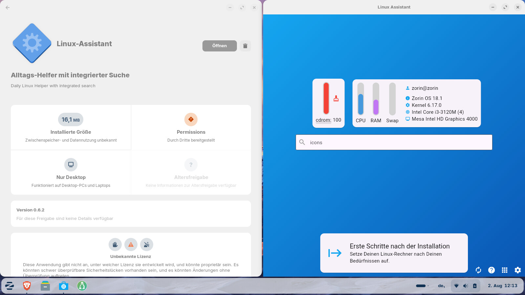Click the purple RAM usage bar
This screenshot has width=525, height=295.
coord(376,99)
